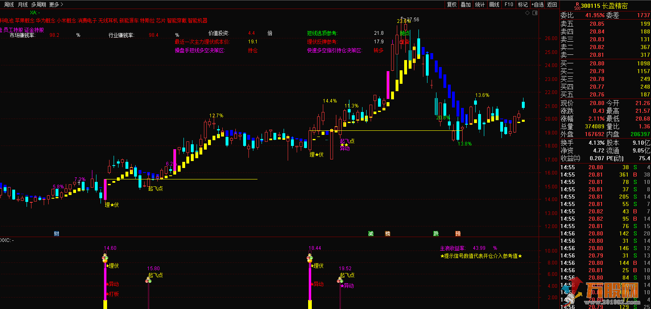Click the 27.56 high price label
The image size is (651, 309).
tap(413, 20)
